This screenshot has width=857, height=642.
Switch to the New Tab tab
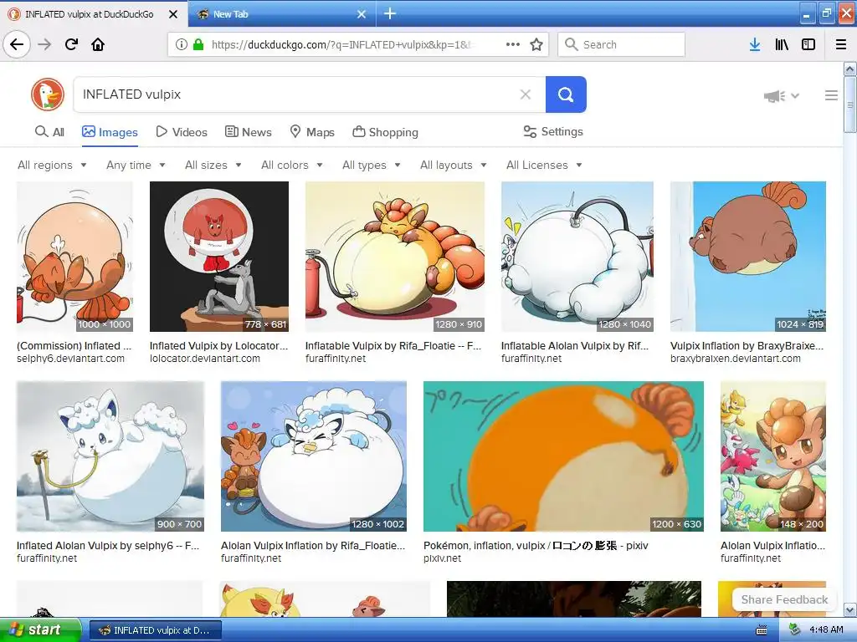pos(281,13)
